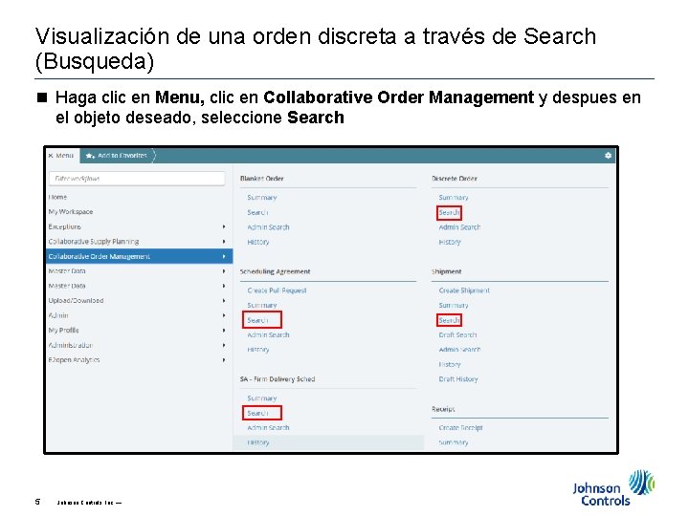Click the Scheduling Agreement section heading
This screenshot has width=689, height=516.
pyautogui.click(x=275, y=271)
